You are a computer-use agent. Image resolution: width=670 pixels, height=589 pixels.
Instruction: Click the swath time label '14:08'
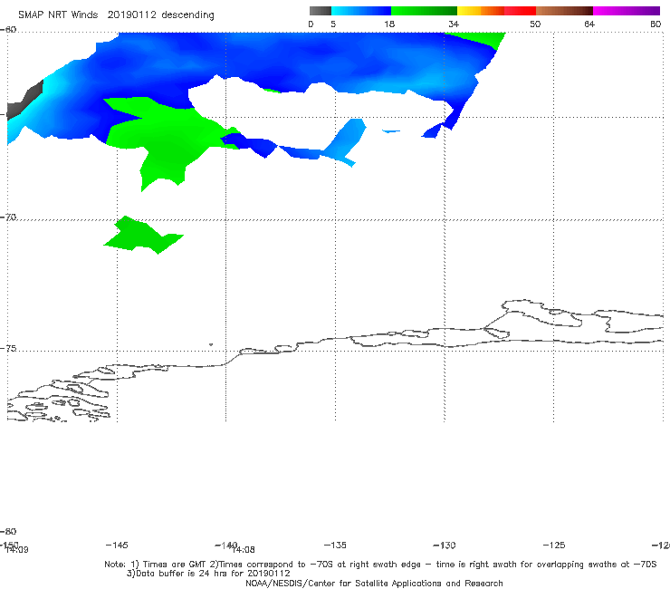point(244,550)
